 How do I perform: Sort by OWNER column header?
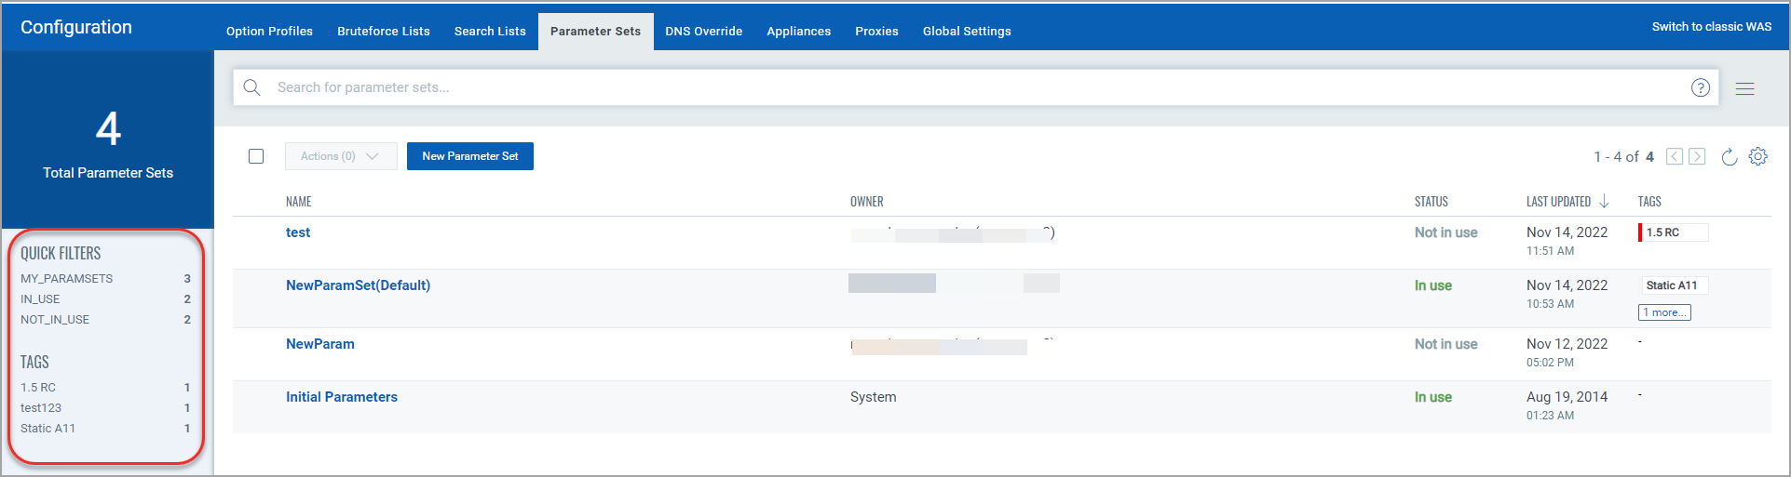pos(867,202)
